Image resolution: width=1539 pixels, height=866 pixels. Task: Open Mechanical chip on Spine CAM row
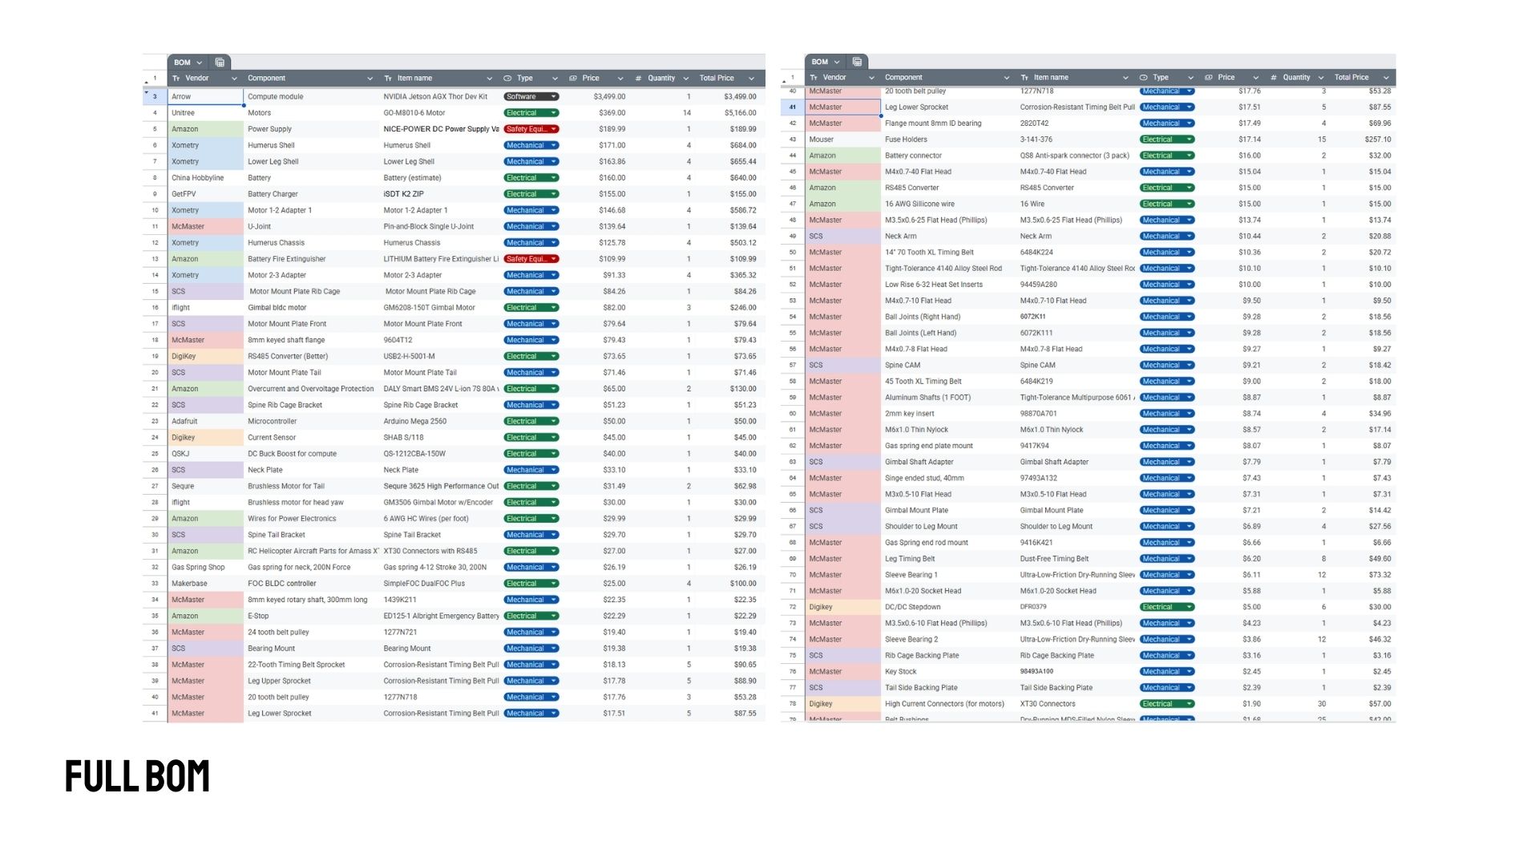click(1166, 366)
